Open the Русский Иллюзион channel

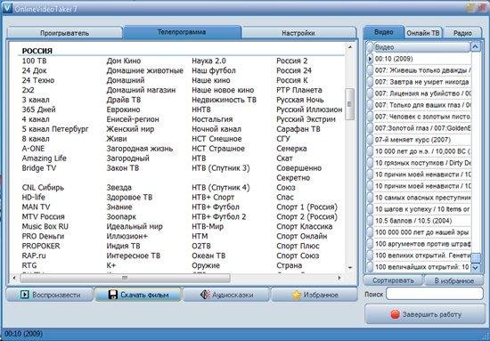309,110
